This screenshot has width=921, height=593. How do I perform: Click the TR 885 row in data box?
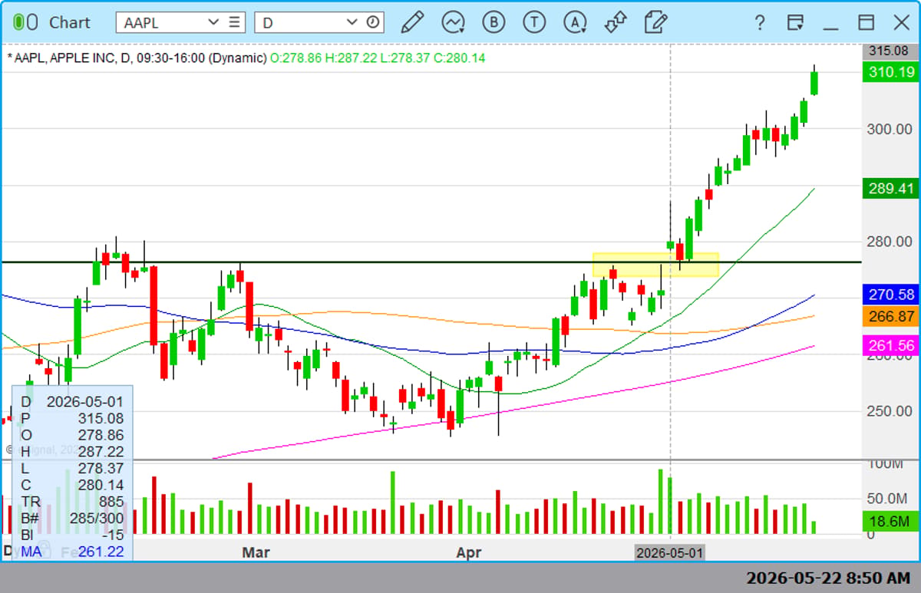click(72, 502)
